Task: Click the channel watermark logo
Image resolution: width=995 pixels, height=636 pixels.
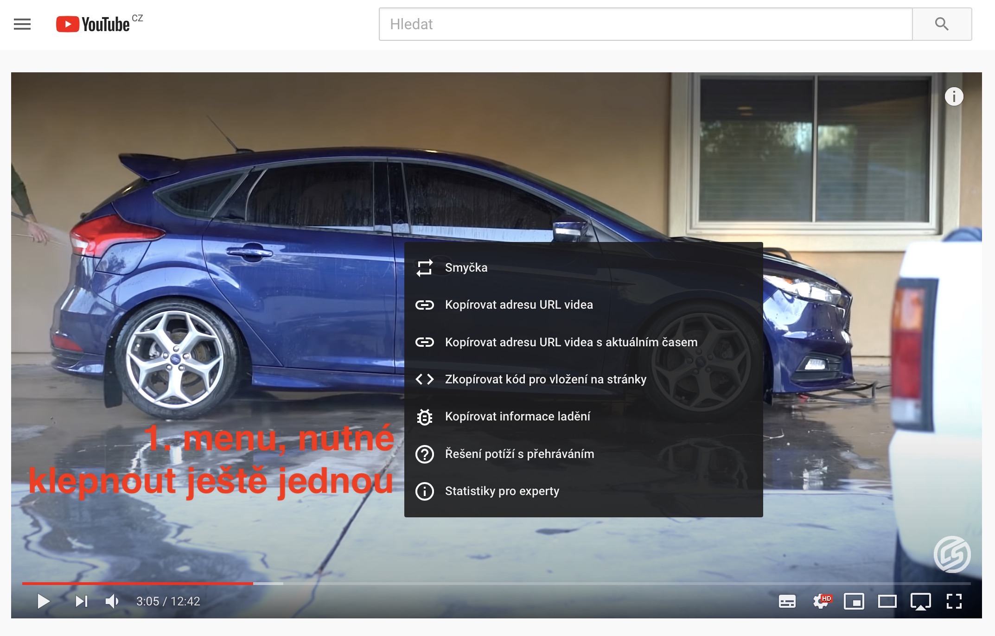Action: (x=952, y=554)
